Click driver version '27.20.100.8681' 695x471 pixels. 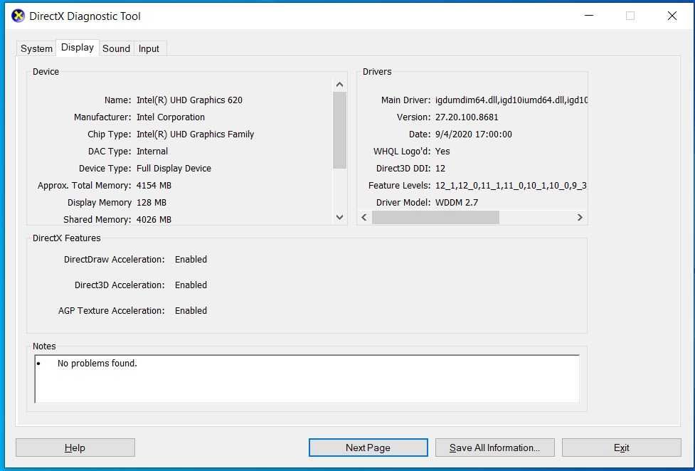(467, 117)
